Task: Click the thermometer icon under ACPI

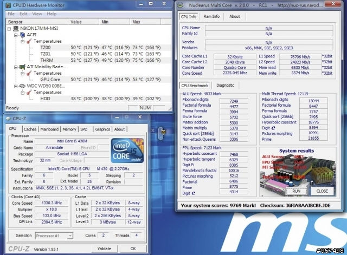Action: 29,41
